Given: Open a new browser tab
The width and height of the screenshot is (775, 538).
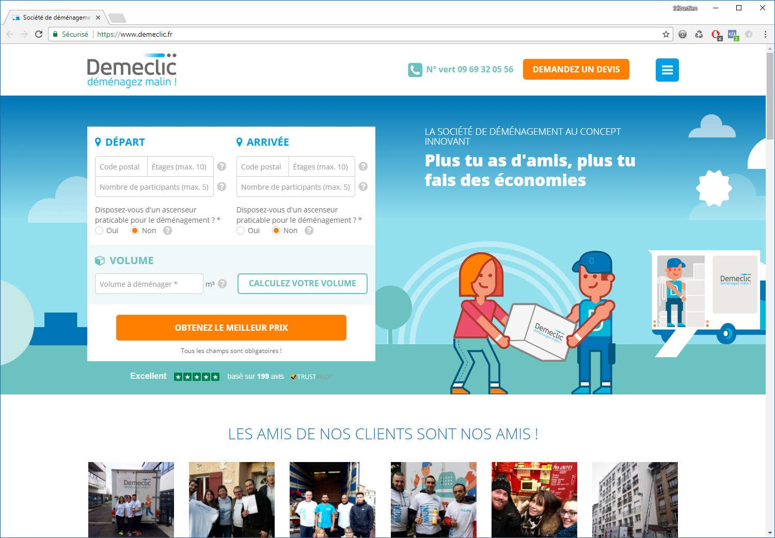Looking at the screenshot, I should [117, 18].
